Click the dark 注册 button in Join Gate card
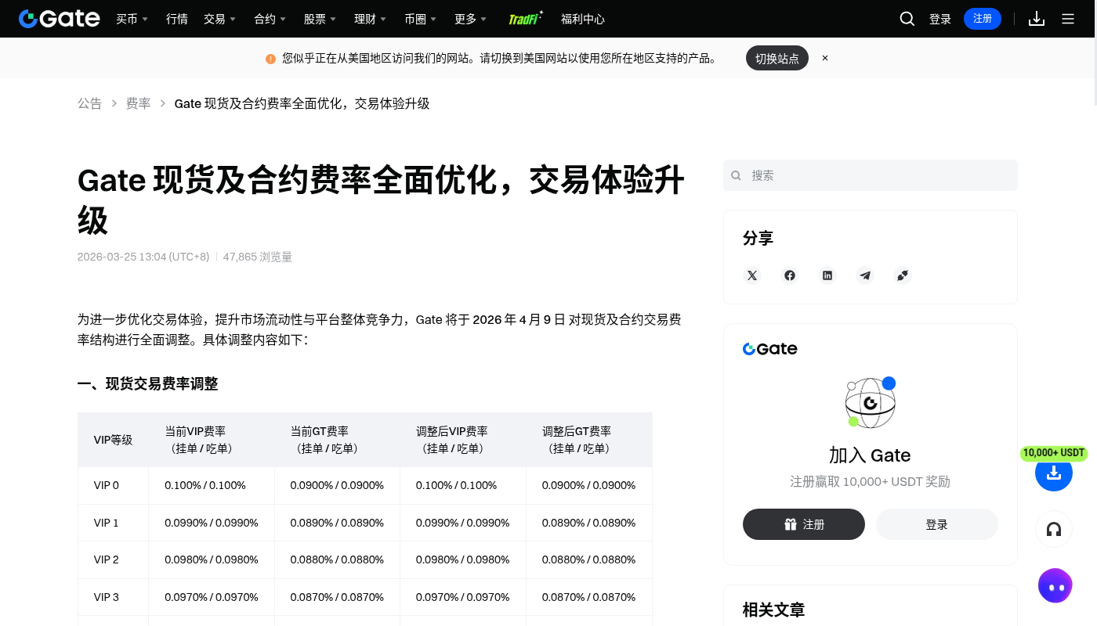The height and width of the screenshot is (626, 1097). (804, 524)
